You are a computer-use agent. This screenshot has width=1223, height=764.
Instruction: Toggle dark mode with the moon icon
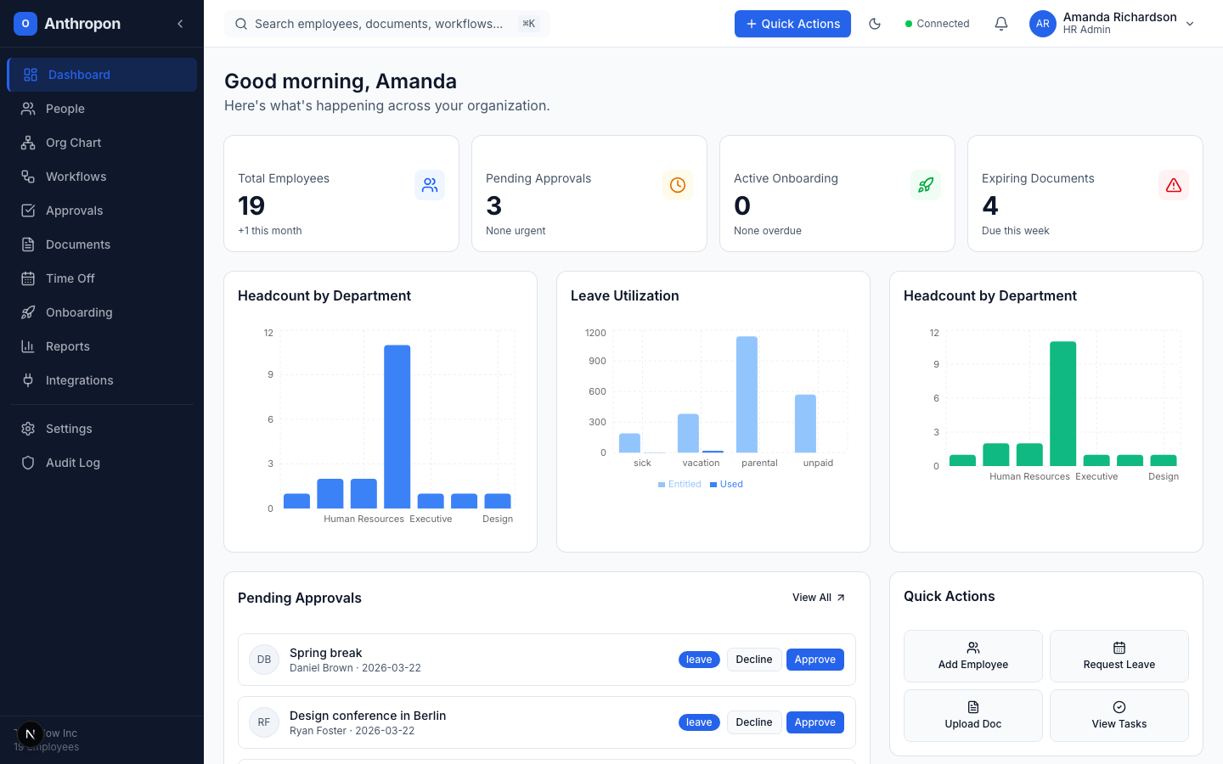coord(875,24)
